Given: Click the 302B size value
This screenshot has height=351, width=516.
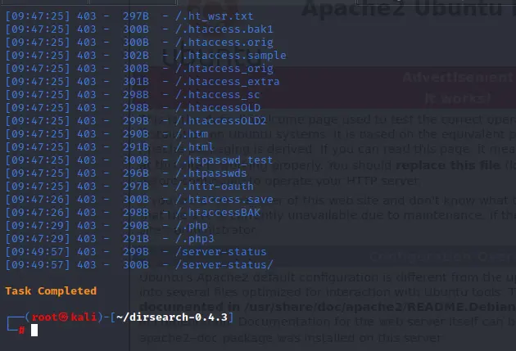Looking at the screenshot, I should pos(136,55).
